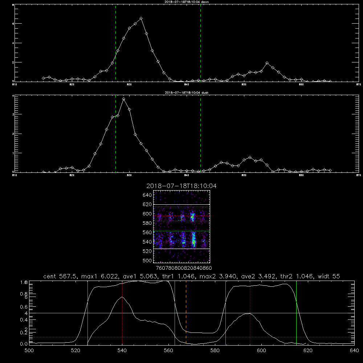Click the bottom plot y-axis label 0.0
The height and width of the screenshot is (363, 363).
coord(24,344)
